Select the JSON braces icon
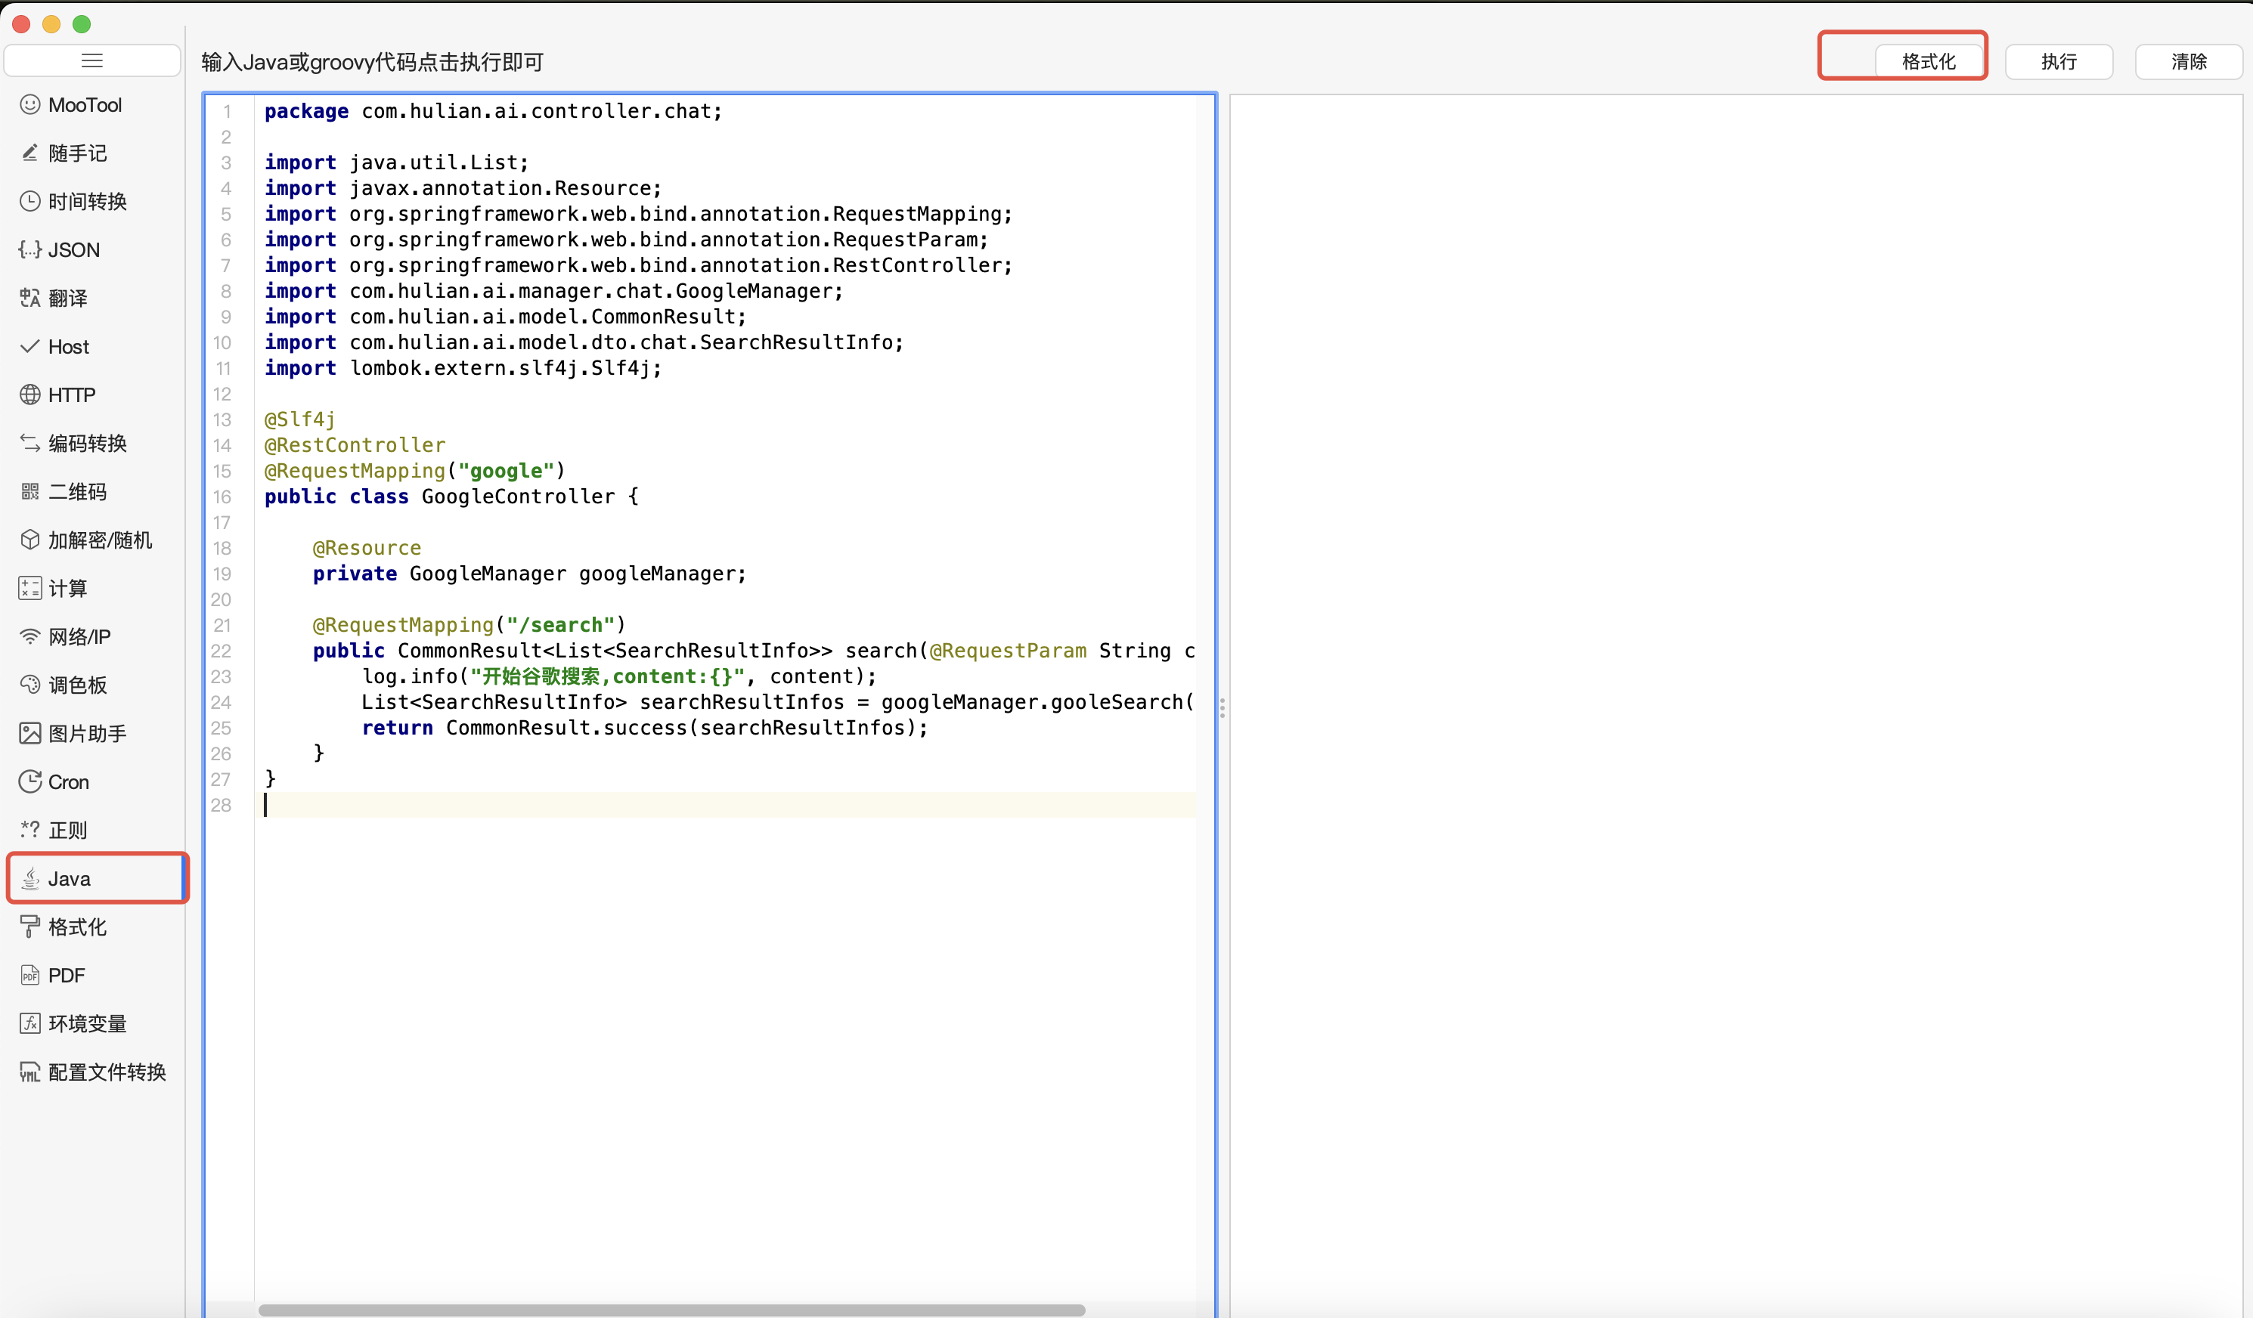This screenshot has height=1318, width=2253. coord(30,249)
